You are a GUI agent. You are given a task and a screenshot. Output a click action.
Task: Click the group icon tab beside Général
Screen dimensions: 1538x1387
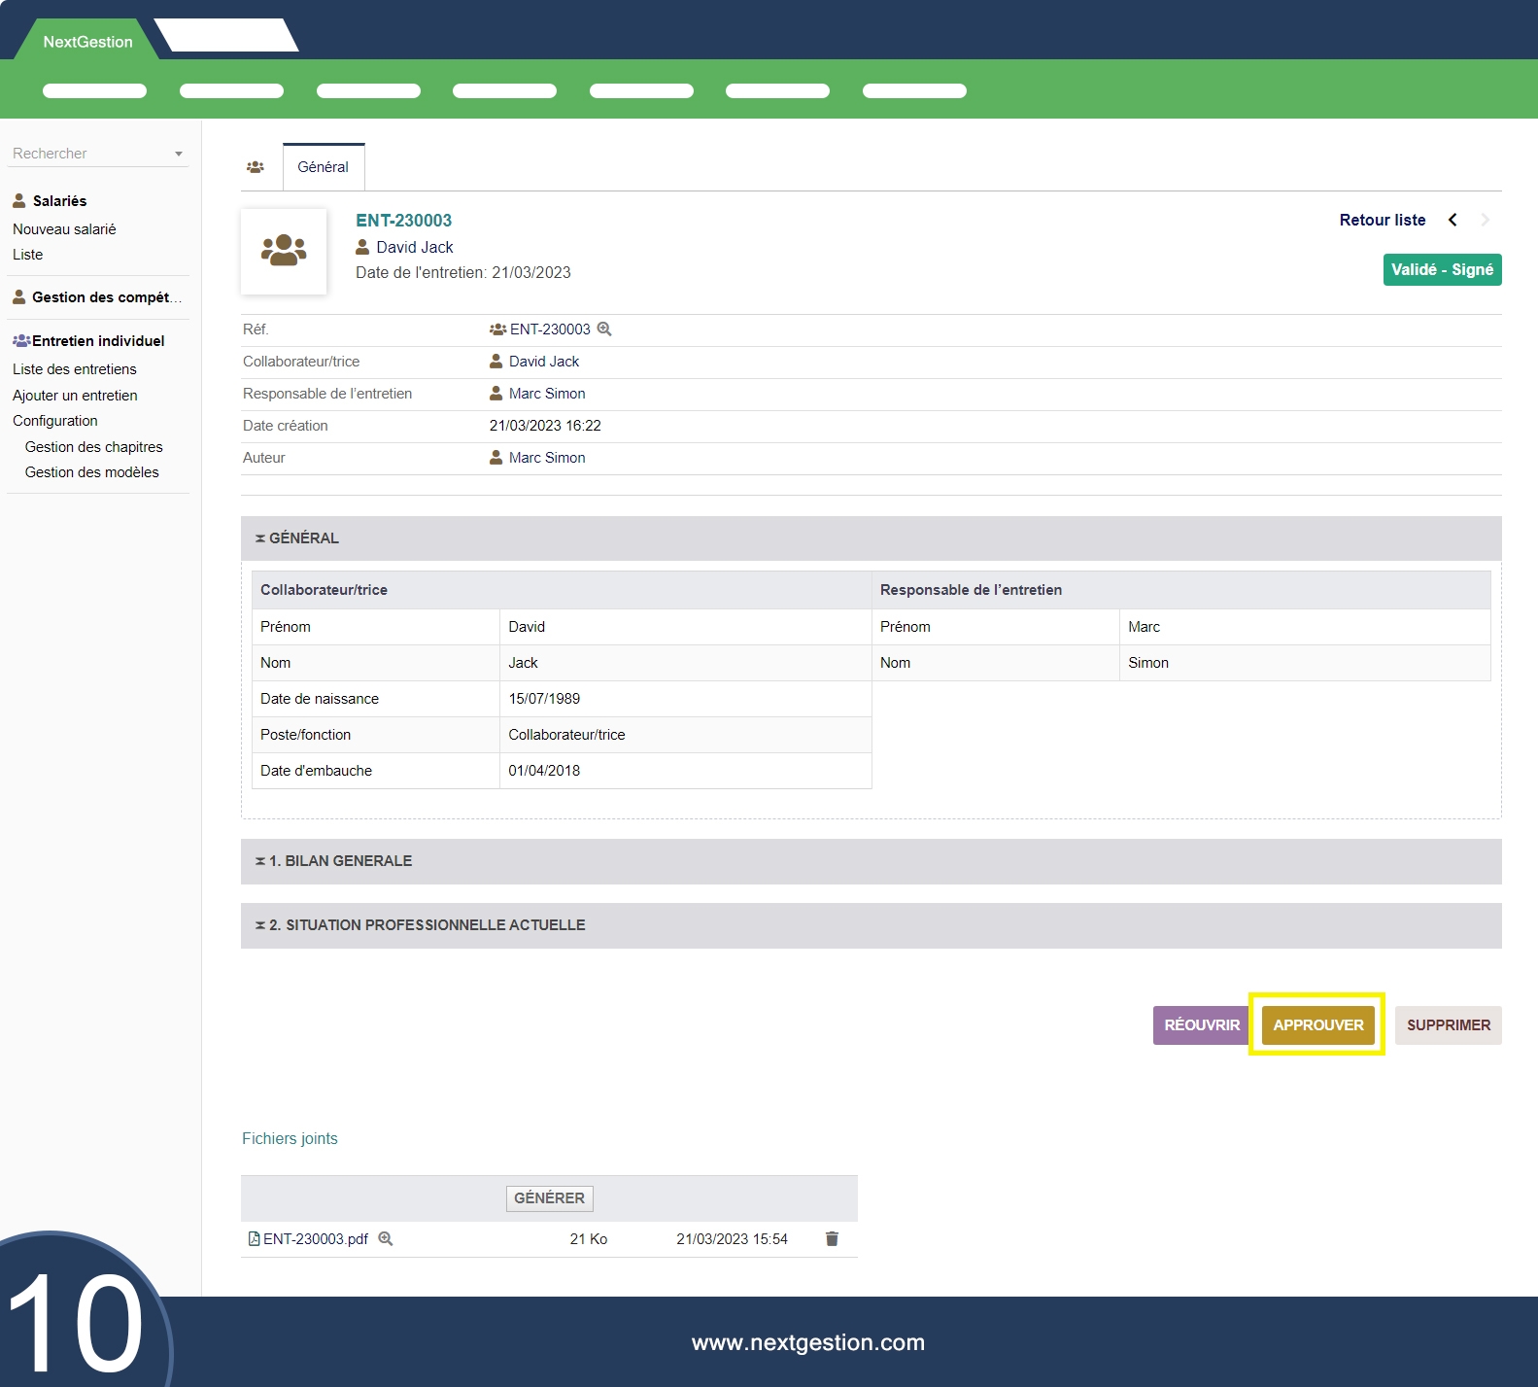255,167
